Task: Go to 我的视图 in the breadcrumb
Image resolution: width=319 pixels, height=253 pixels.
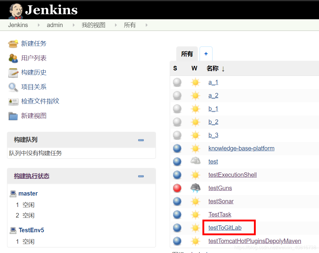Action: click(93, 25)
